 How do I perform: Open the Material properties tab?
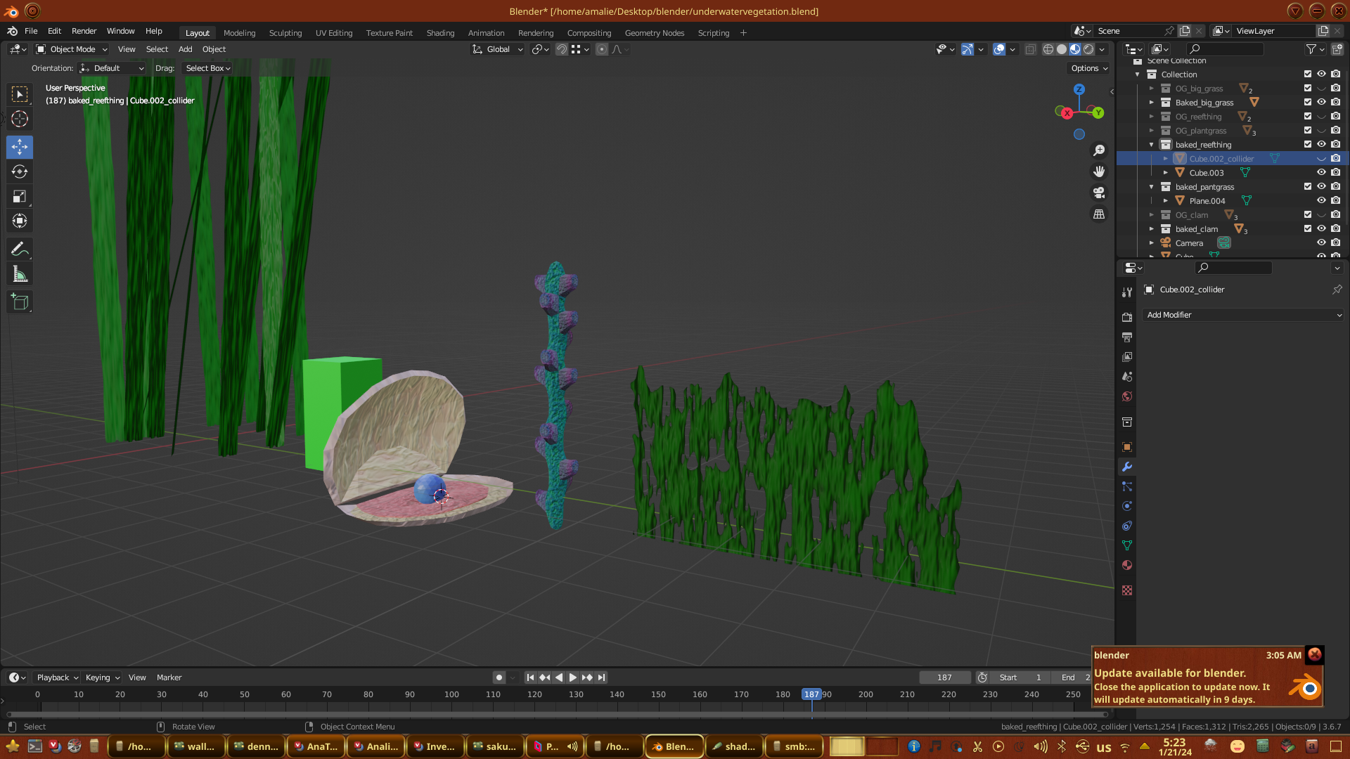1127,565
